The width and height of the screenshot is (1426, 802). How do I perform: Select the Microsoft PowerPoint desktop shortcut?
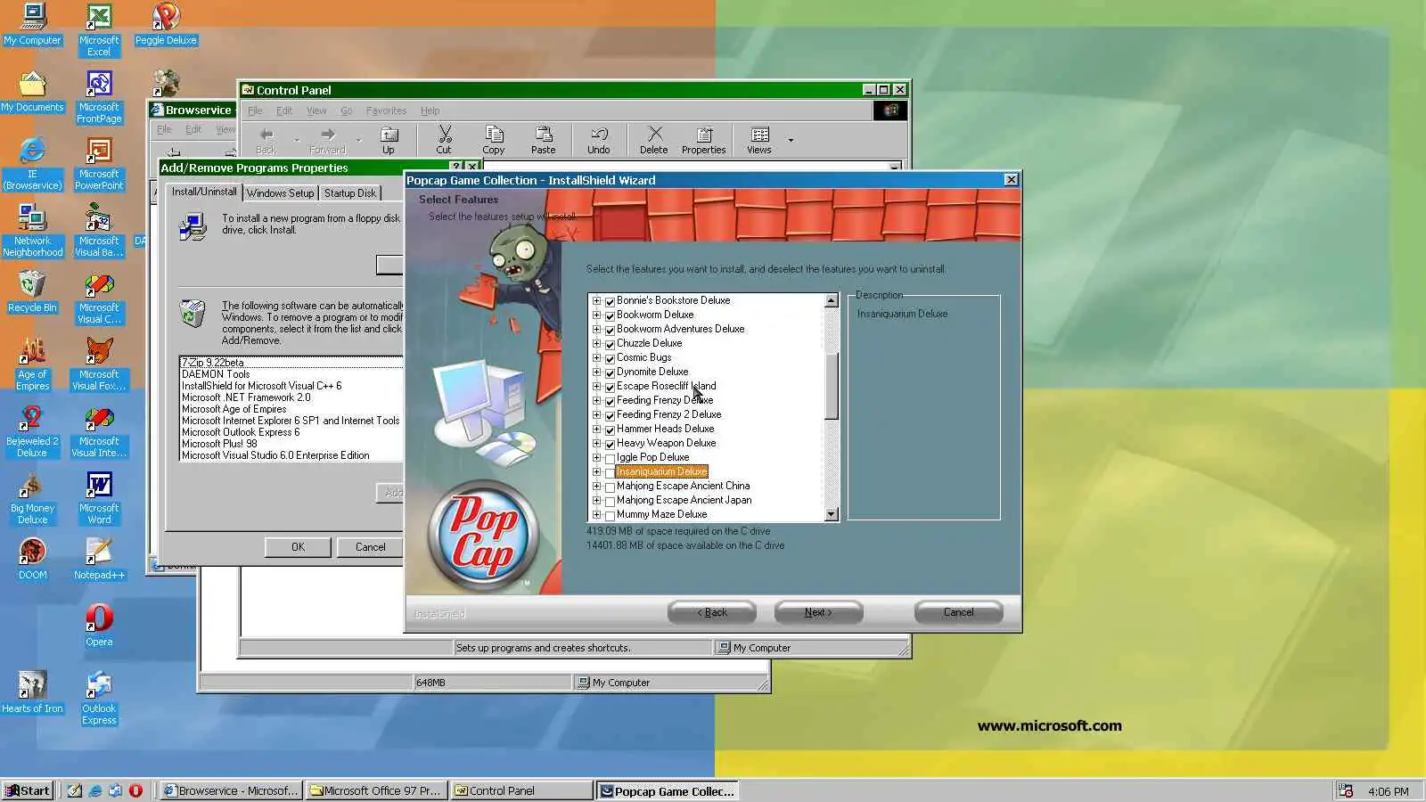[x=99, y=163]
